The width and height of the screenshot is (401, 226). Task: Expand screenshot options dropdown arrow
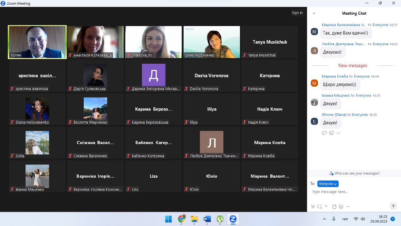pos(326,206)
